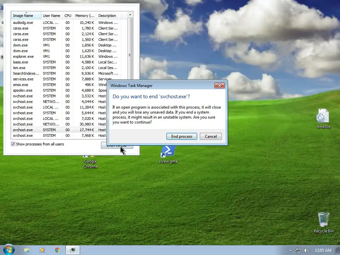Viewport: 340px width, 255px height.
Task: Sort by Image Name column header
Action: 26,16
